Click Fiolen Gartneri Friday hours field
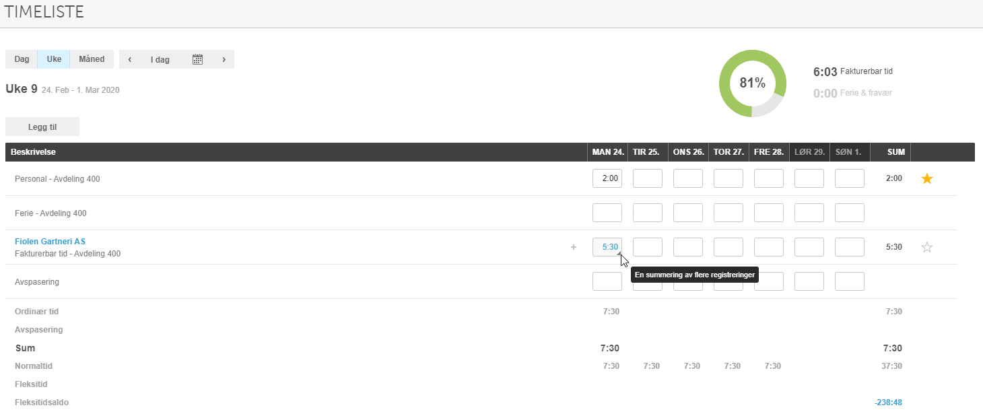 (x=769, y=247)
